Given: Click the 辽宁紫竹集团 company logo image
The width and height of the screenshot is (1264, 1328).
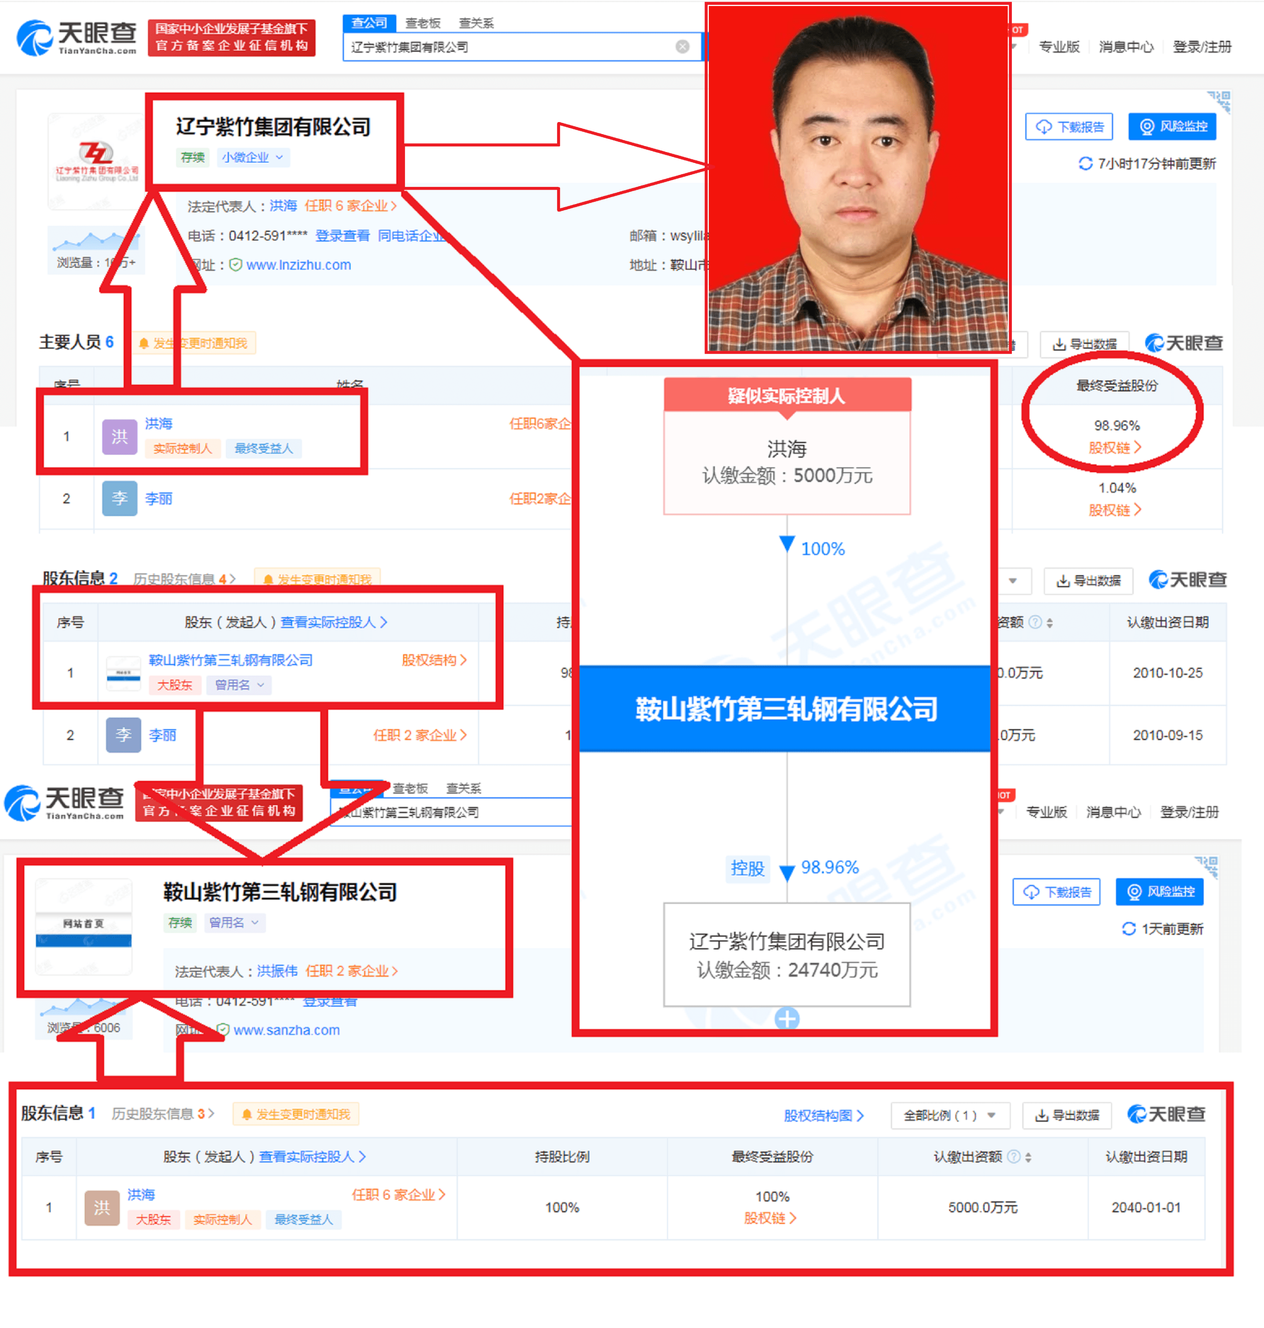Looking at the screenshot, I should tap(96, 162).
